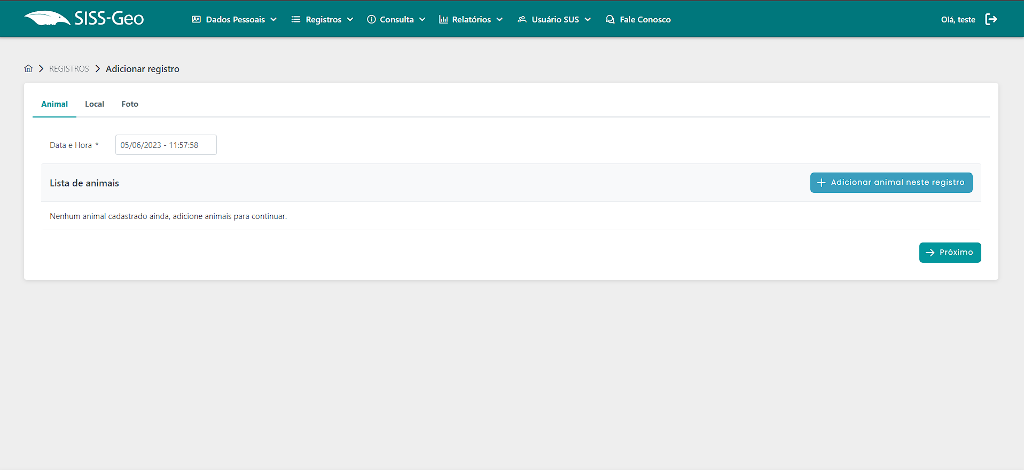Open the Usuário SUS menu label
This screenshot has height=470, width=1024.
pos(556,19)
